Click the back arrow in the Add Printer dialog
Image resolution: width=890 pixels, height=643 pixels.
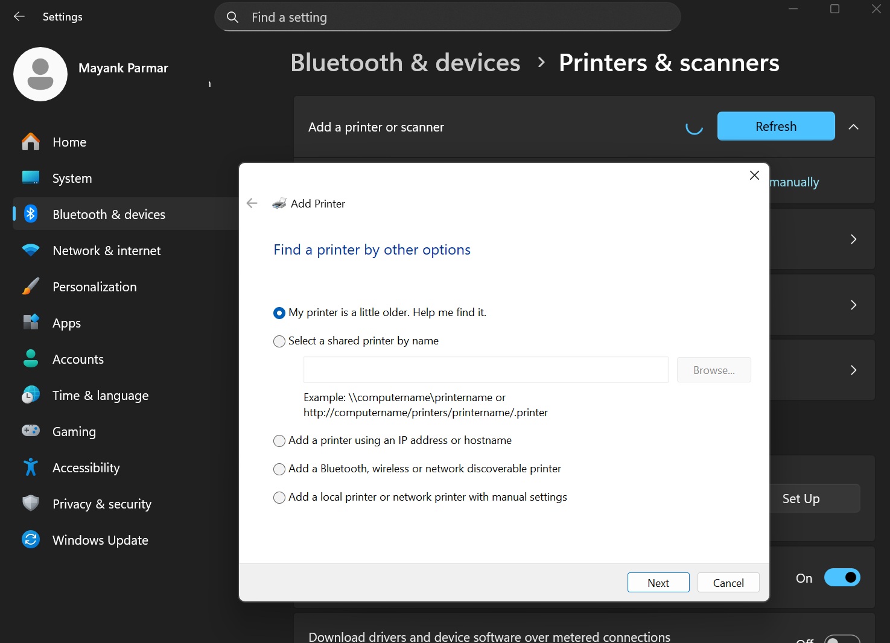coord(252,203)
